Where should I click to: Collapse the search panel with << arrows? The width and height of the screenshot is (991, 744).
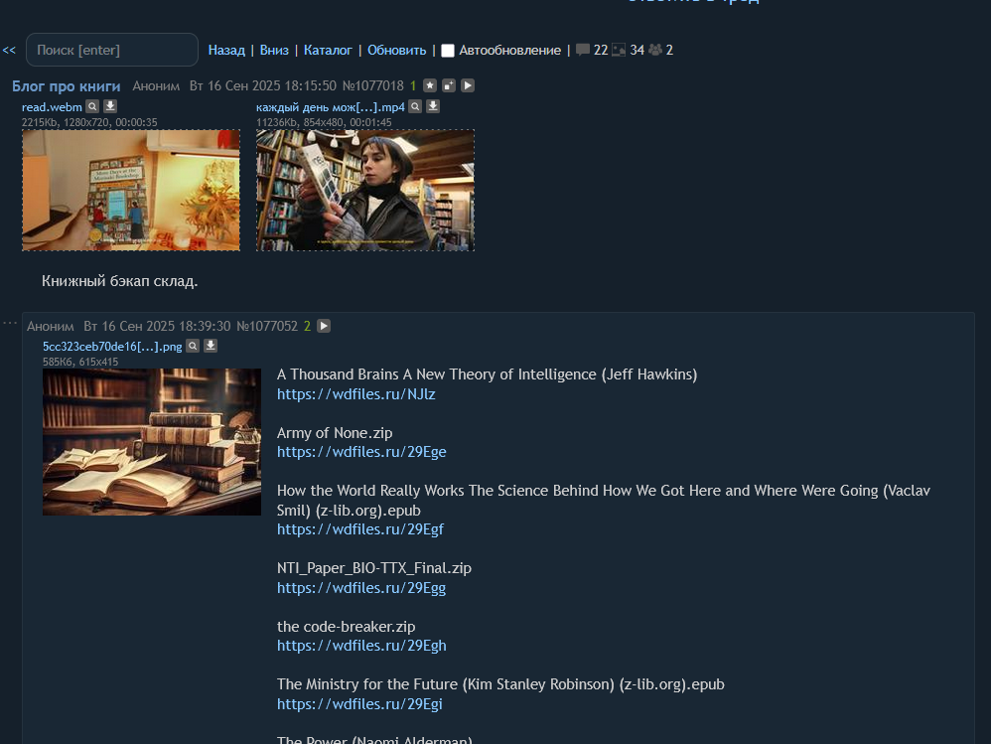click(9, 50)
